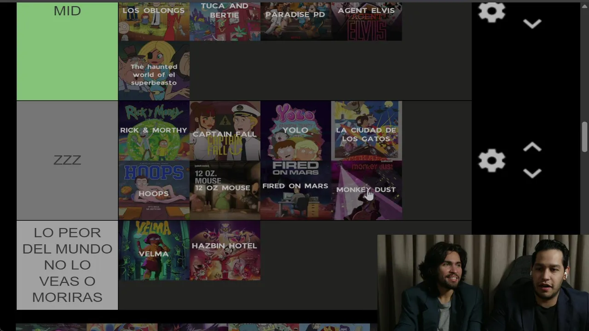Click the LO PEOR DEL MUNDO tier label

point(67,265)
